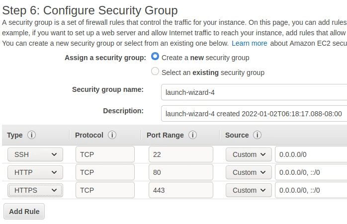347x224 pixels.
Task: Click the HTTP source field with 0.0.0.0/0, ::/0
Action: [311, 172]
